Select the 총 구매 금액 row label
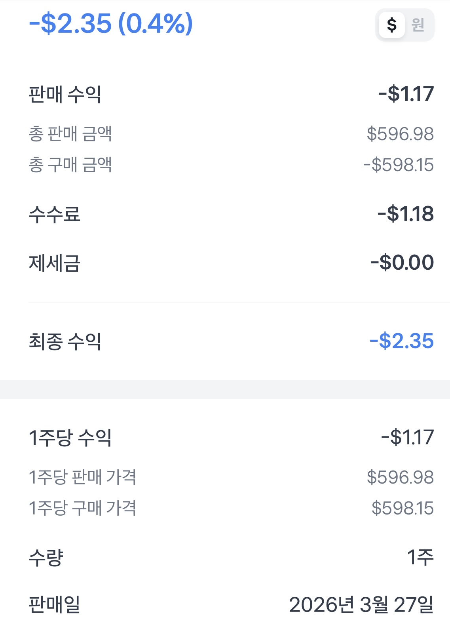The image size is (450, 642). pyautogui.click(x=70, y=165)
